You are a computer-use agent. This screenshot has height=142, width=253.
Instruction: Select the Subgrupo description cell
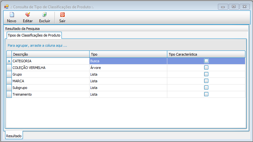coord(50,88)
